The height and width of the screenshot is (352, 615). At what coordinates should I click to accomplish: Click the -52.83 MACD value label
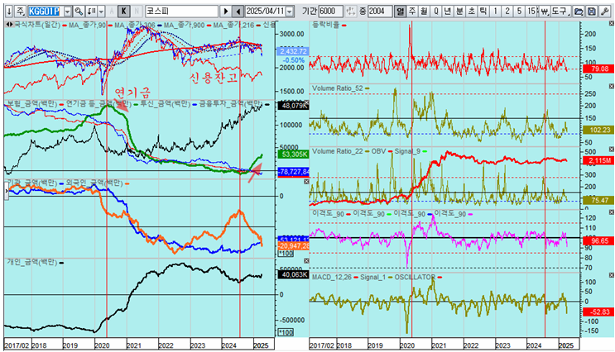[x=598, y=312]
